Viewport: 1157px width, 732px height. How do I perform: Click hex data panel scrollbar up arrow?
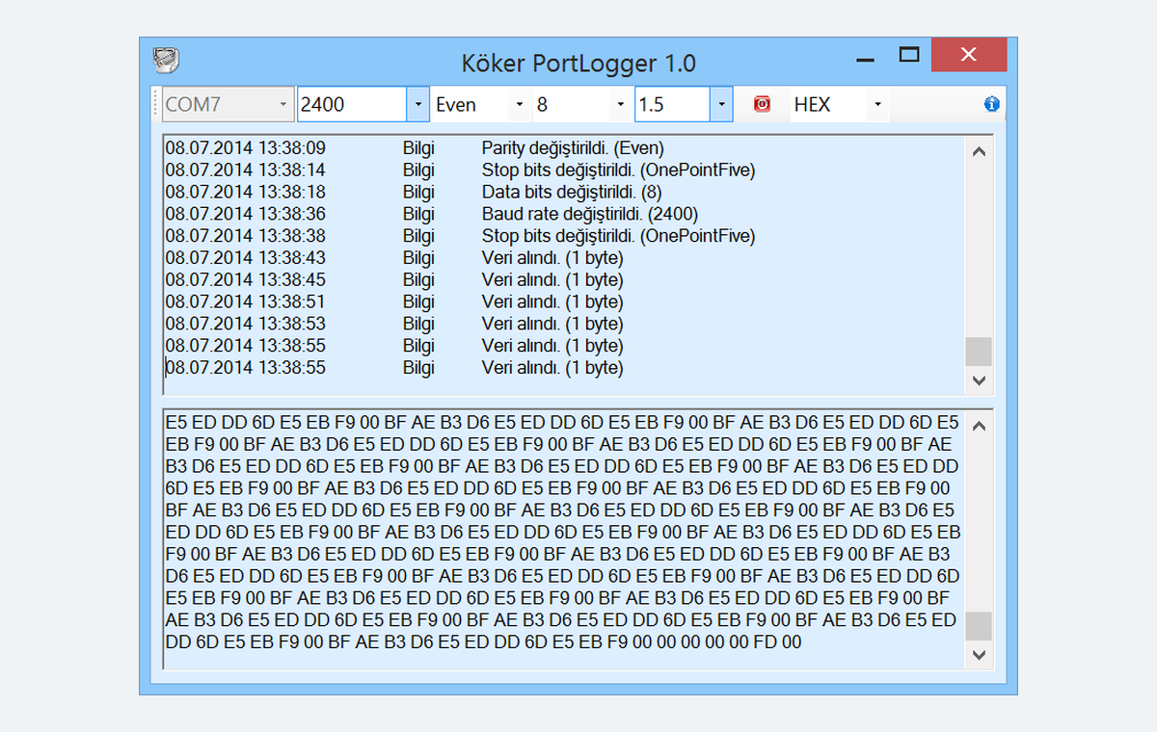tap(979, 426)
